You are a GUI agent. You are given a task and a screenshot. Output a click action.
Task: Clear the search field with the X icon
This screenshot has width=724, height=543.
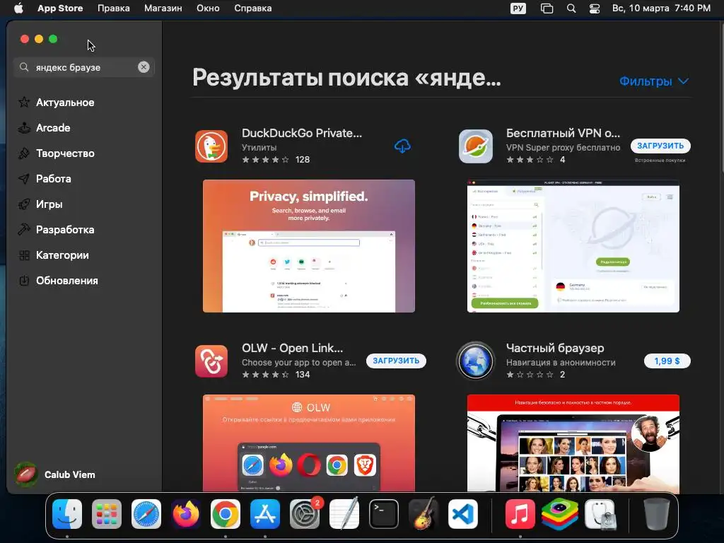click(x=144, y=67)
